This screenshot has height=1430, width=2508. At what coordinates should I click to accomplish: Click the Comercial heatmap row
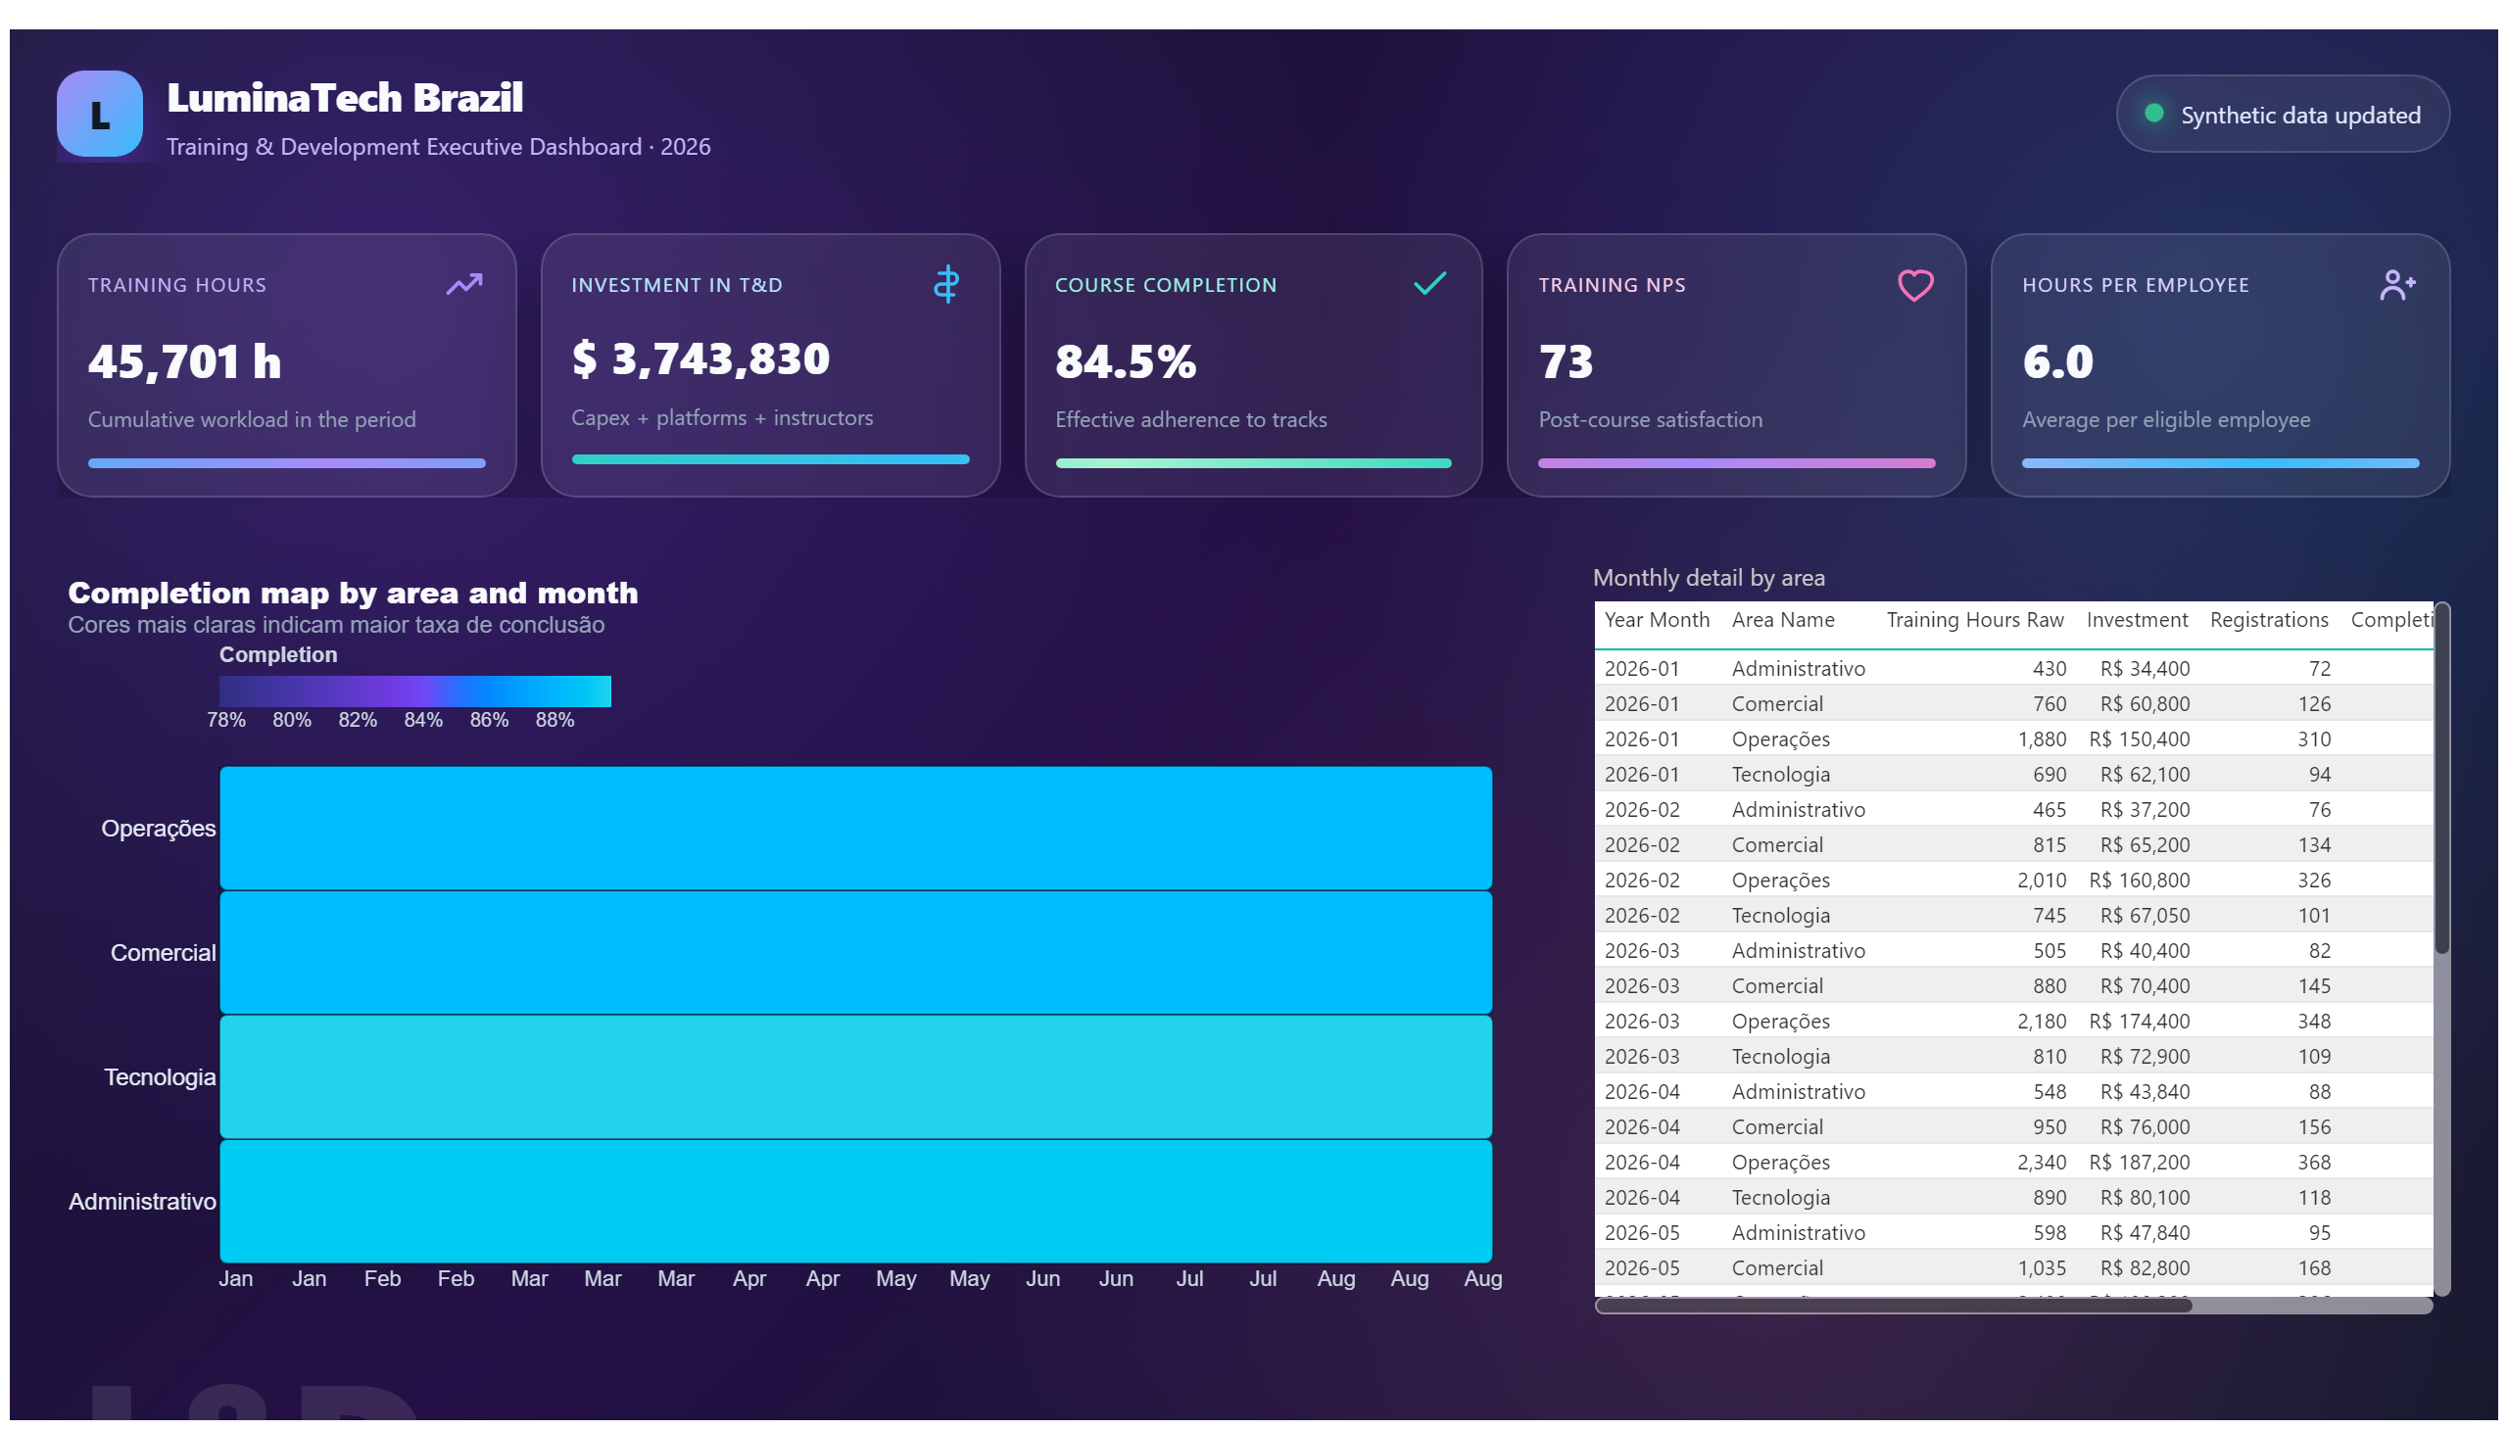[855, 953]
